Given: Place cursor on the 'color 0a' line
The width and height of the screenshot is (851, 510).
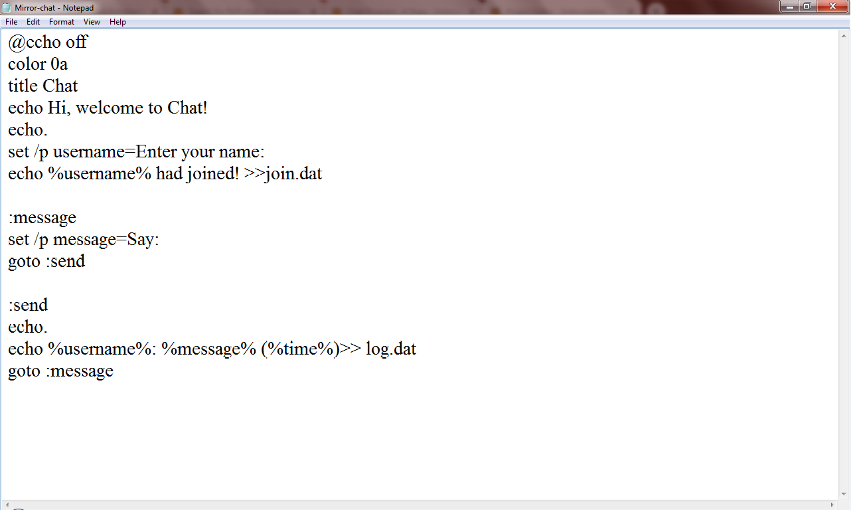Looking at the screenshot, I should point(37,64).
